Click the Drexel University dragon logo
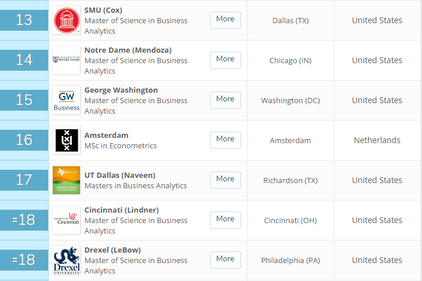 [66, 260]
